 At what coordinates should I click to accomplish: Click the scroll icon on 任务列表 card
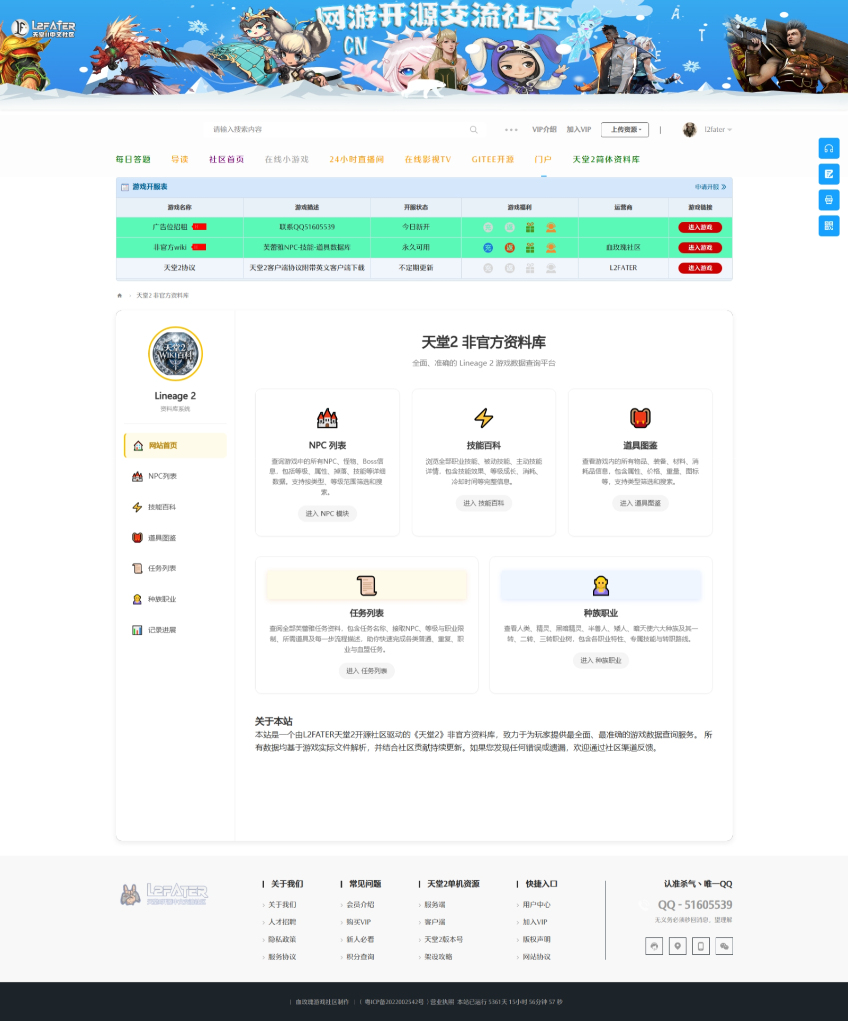pos(367,585)
